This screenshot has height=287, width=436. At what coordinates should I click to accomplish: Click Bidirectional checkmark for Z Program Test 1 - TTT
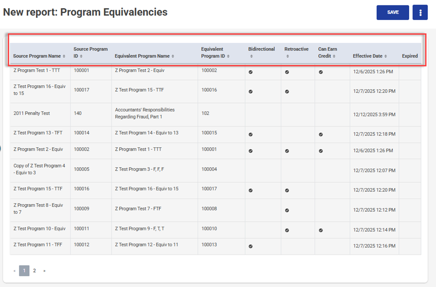(250, 72)
